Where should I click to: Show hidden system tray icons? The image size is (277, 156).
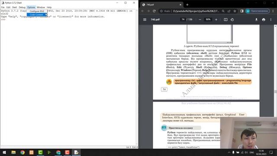click(229, 152)
